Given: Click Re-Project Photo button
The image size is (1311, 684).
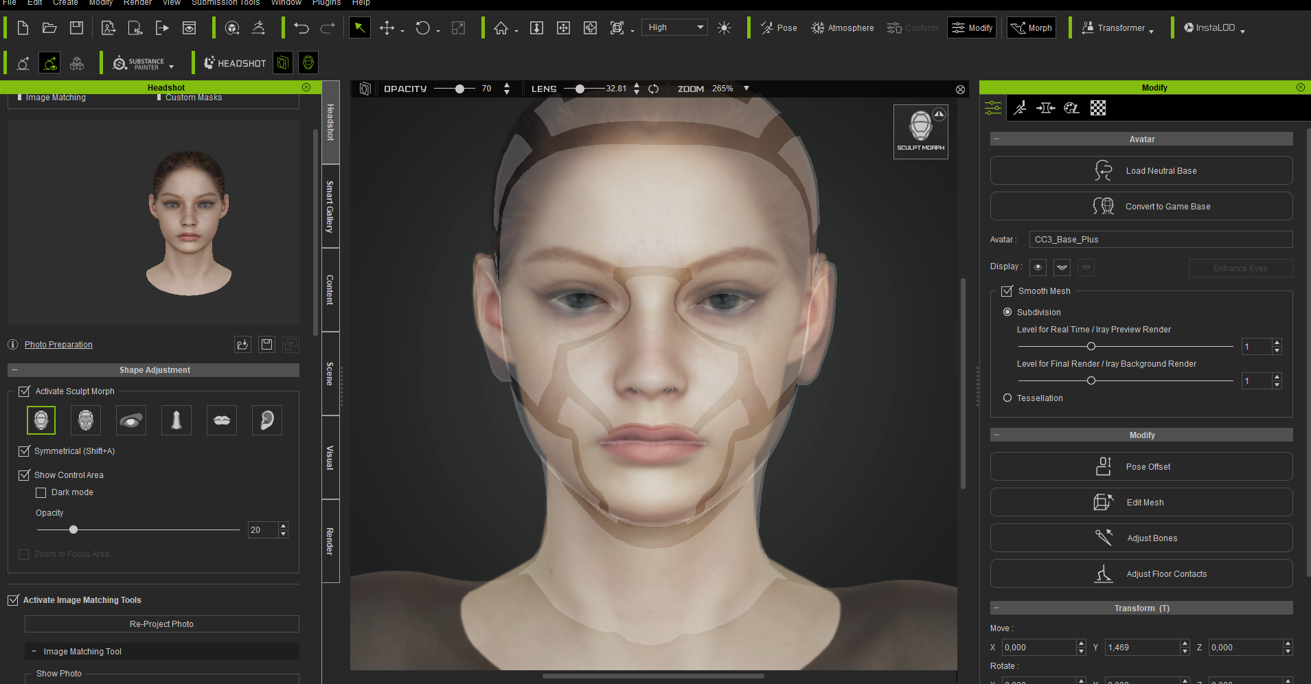Looking at the screenshot, I should pyautogui.click(x=162, y=624).
